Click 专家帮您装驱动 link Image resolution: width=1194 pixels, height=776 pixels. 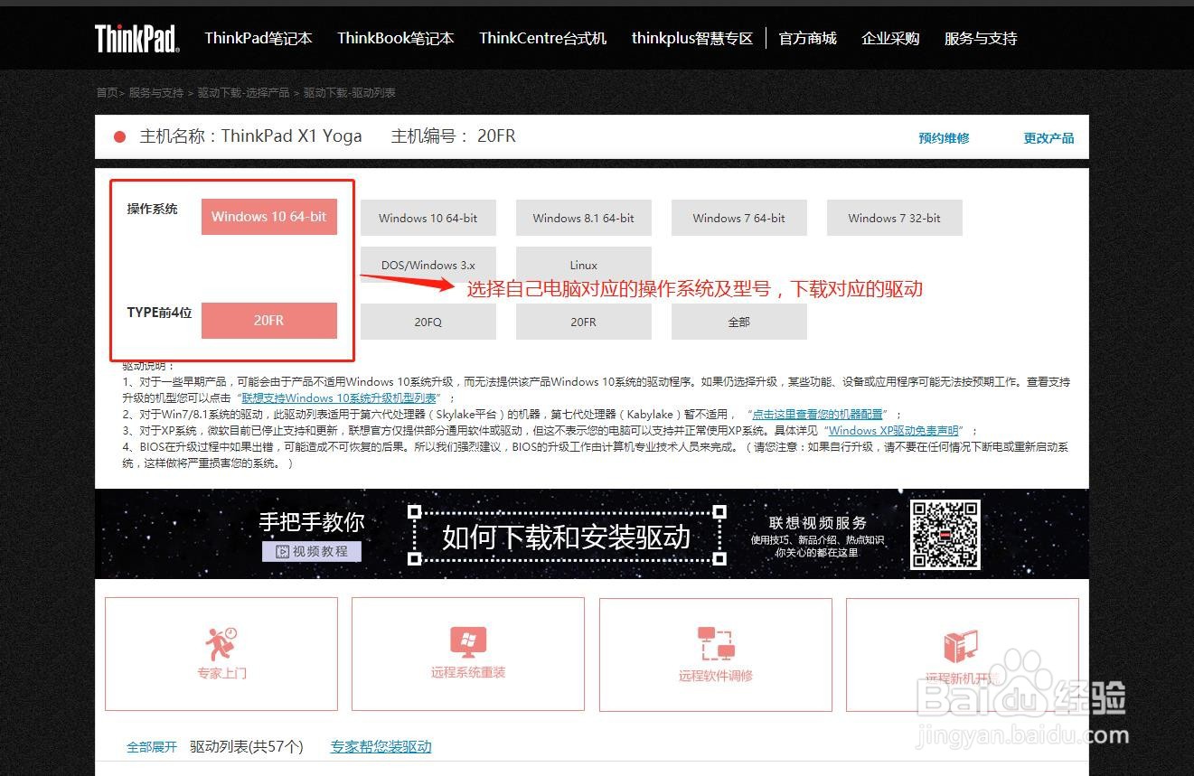pyautogui.click(x=381, y=747)
